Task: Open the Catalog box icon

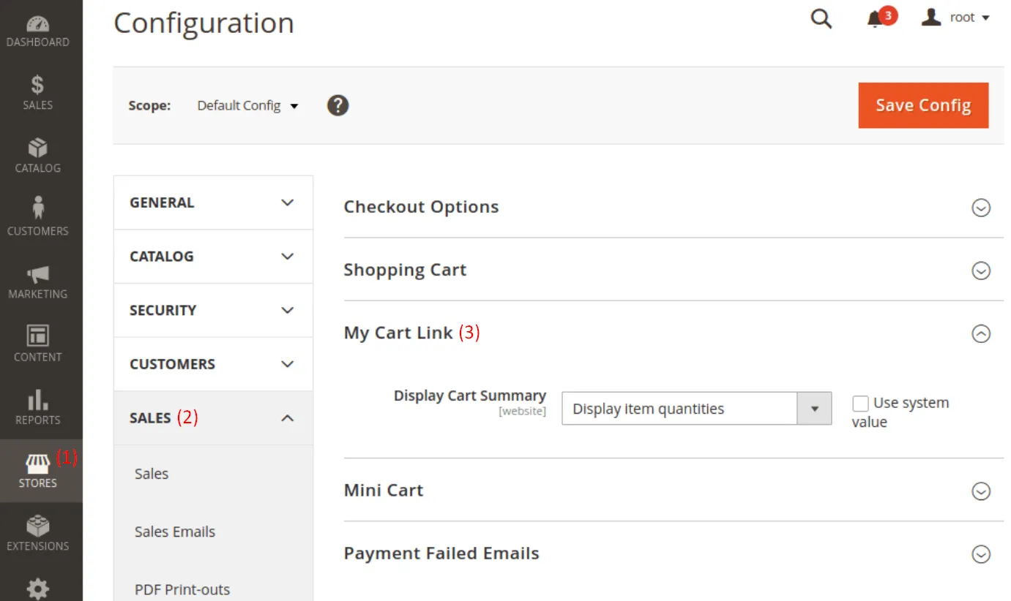Action: point(37,148)
